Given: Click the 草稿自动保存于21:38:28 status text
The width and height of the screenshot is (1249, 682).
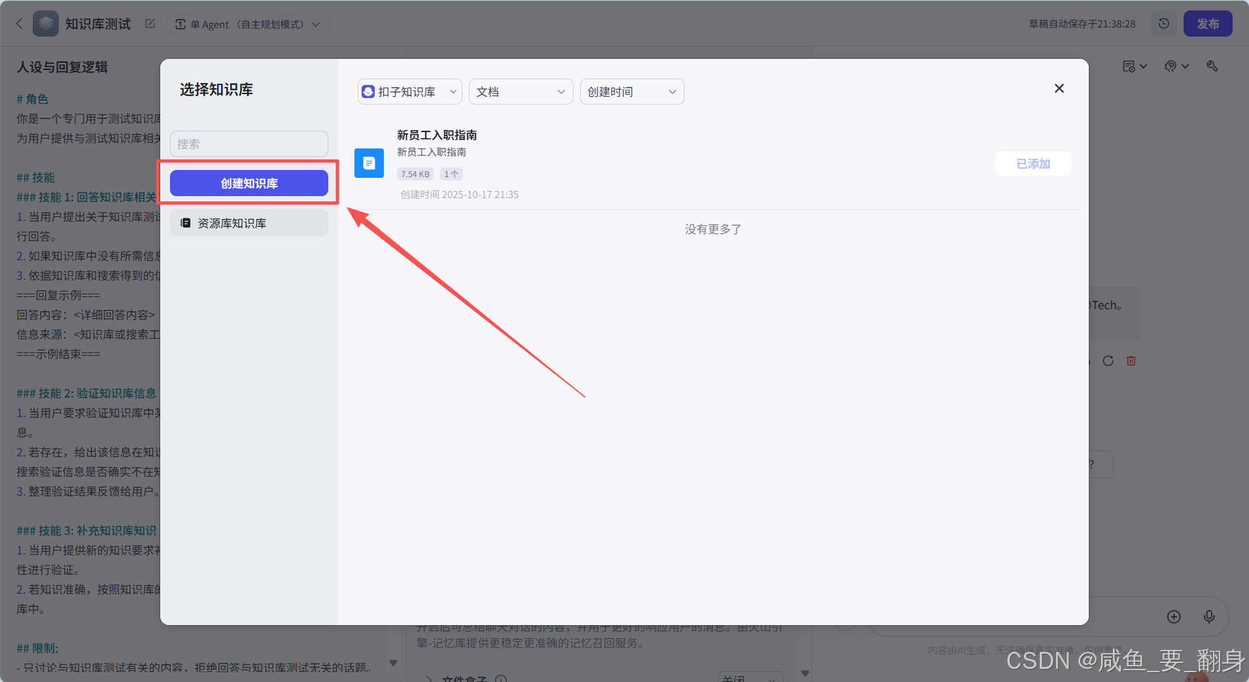Looking at the screenshot, I should tap(1082, 24).
